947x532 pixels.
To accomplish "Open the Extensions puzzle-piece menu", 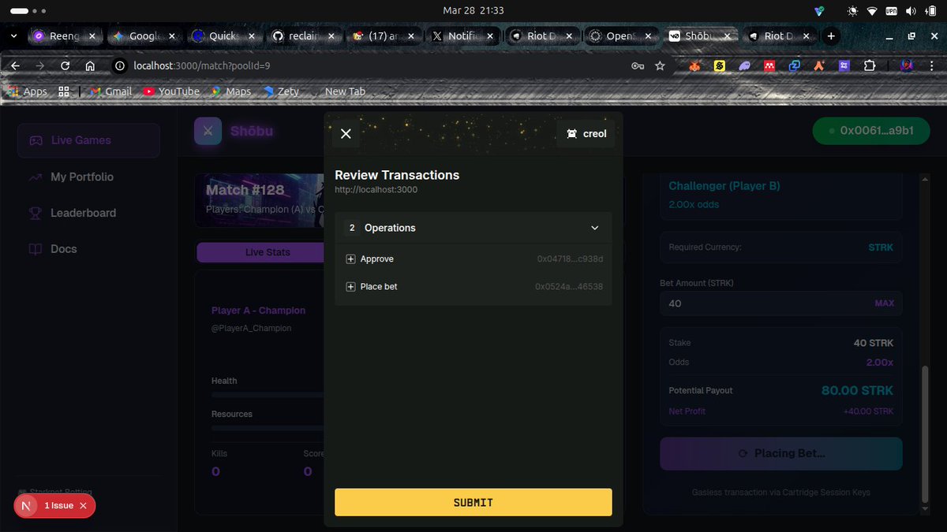I will [x=869, y=66].
